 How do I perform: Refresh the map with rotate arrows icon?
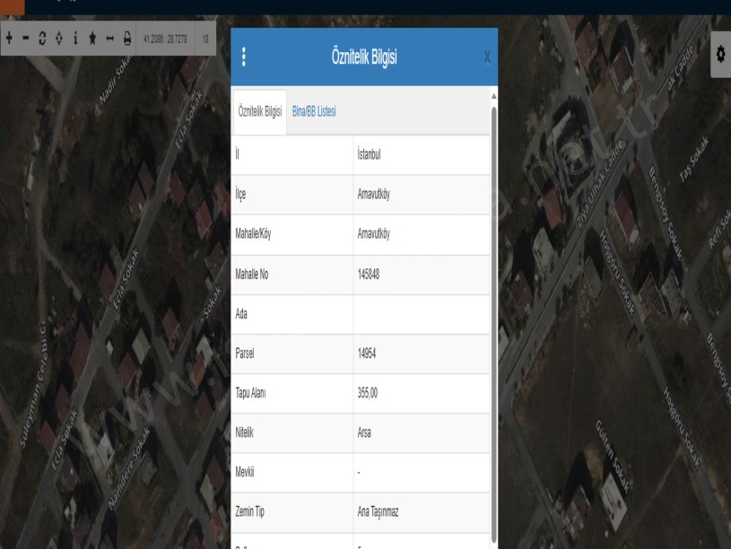click(42, 39)
